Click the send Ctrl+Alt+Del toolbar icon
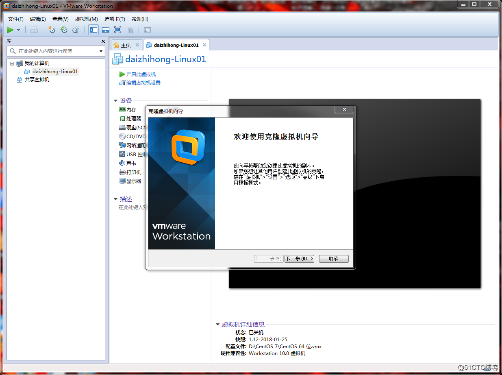 35,30
